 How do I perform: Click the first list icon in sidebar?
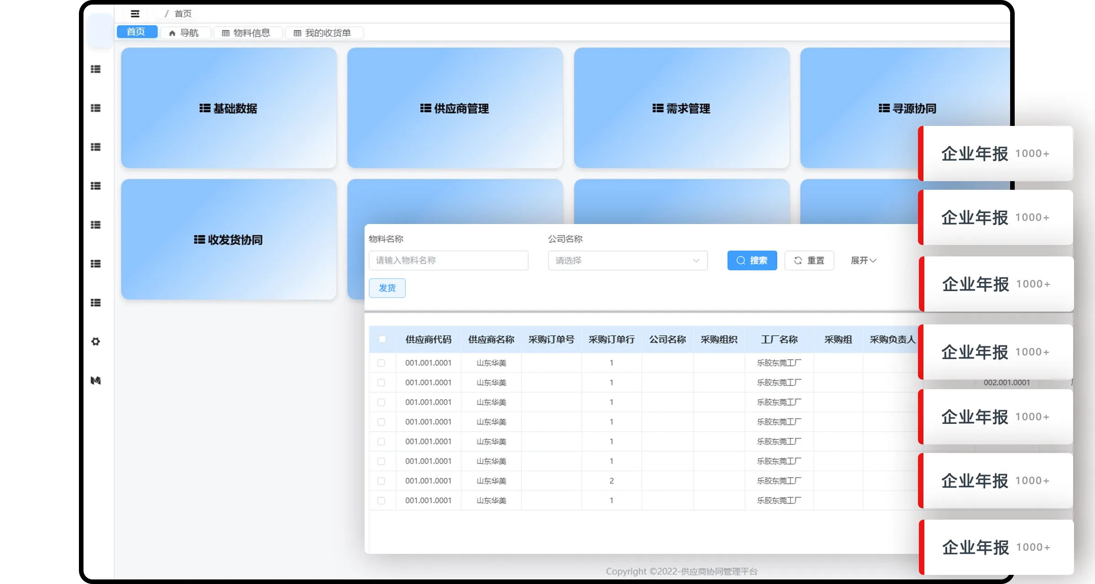pos(96,69)
